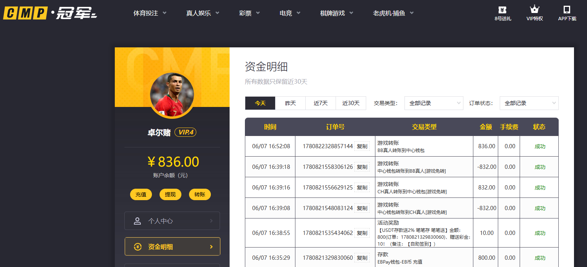Click the 手续费 column header
587x267 pixels.
tap(509, 127)
